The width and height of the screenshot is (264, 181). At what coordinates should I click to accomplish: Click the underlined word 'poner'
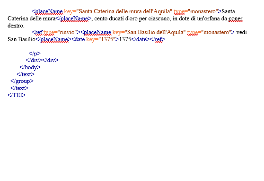click(236, 18)
